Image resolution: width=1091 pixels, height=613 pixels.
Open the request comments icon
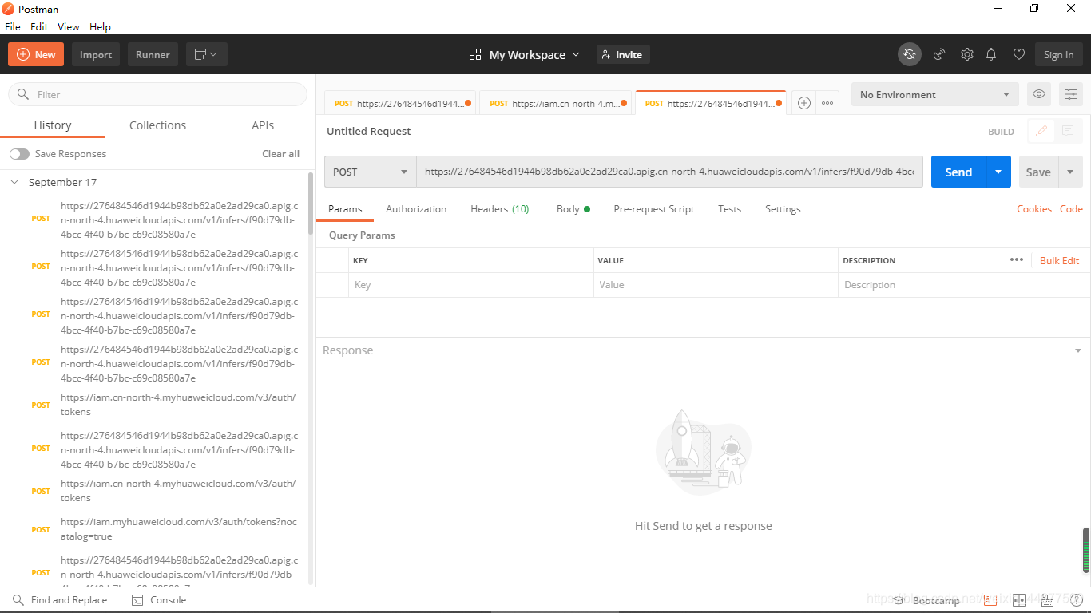tap(1068, 132)
